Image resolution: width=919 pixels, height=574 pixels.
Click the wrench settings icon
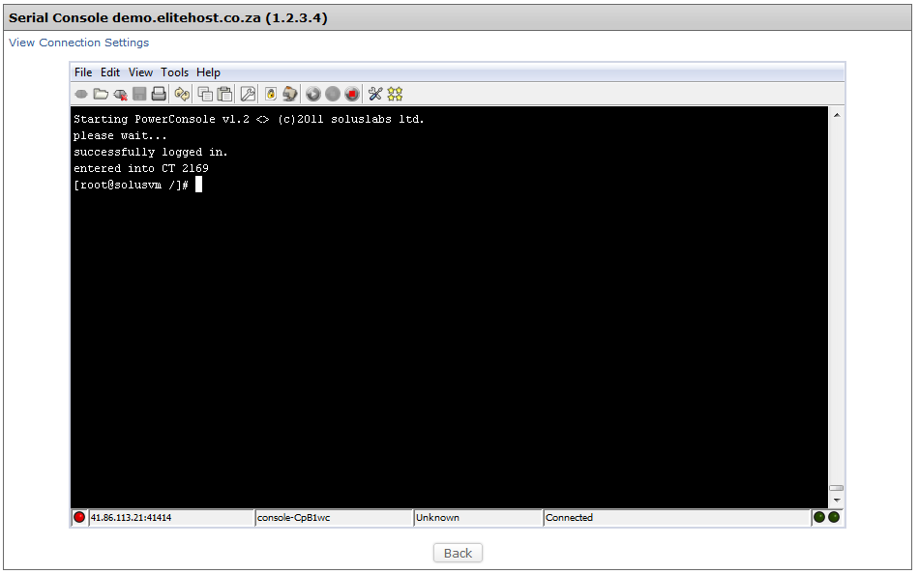coord(248,94)
